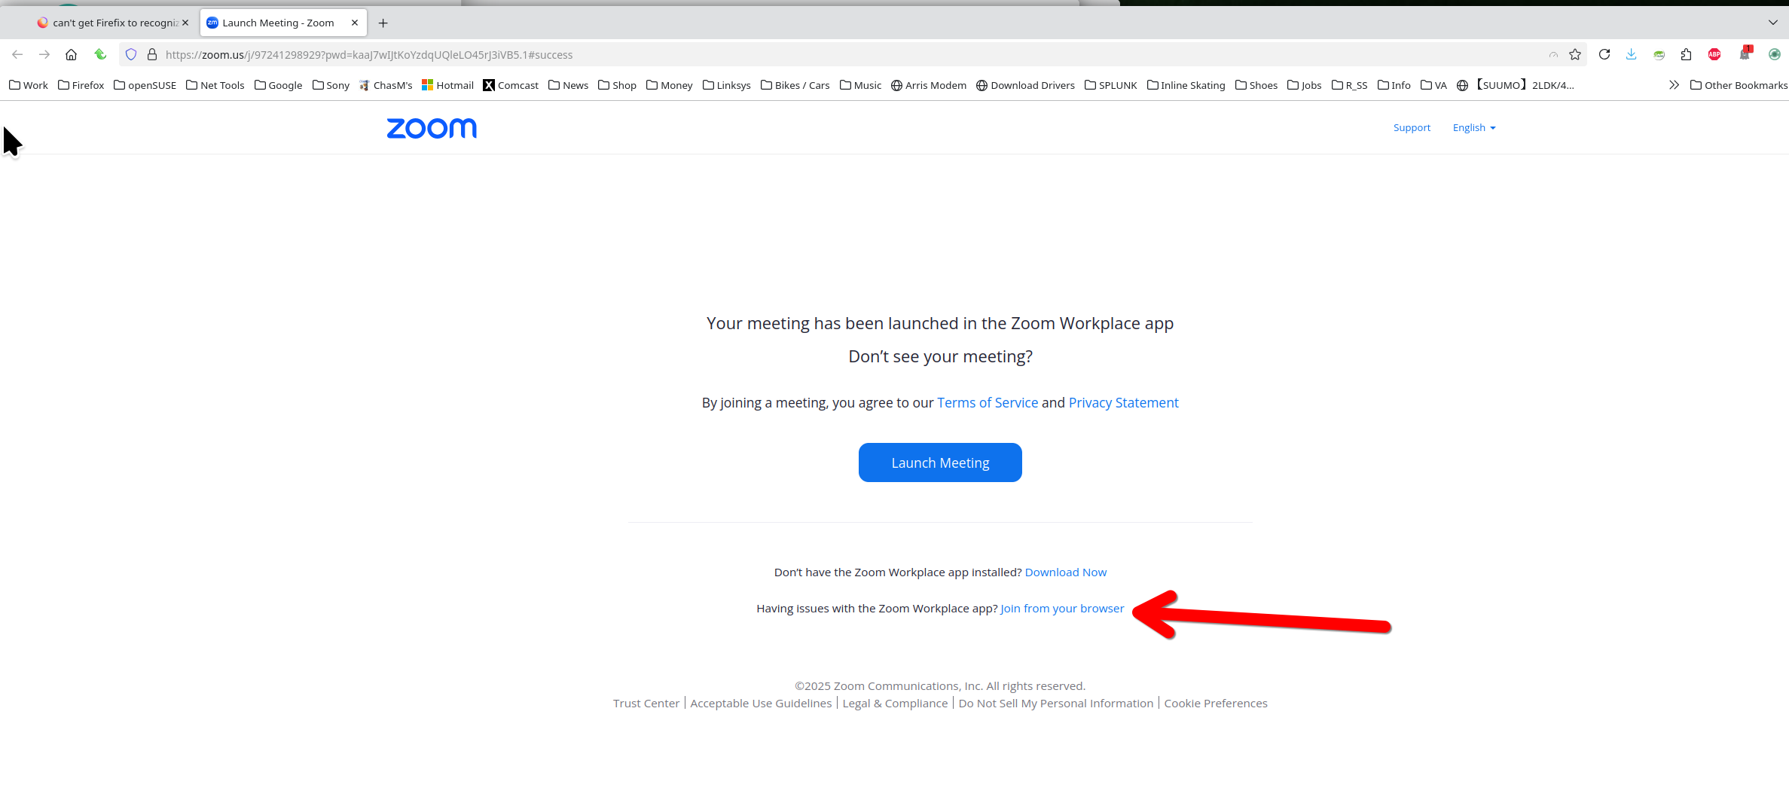The width and height of the screenshot is (1789, 809).
Task: Expand the Work bookmarks folder
Action: [x=29, y=85]
